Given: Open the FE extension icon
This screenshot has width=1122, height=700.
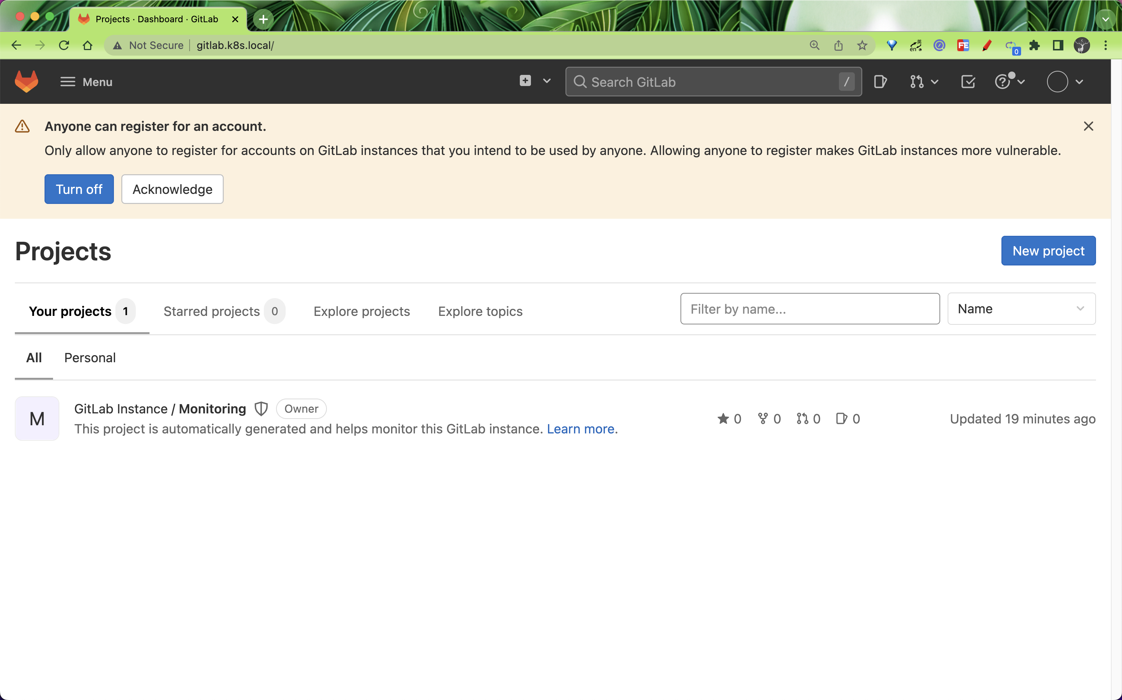Looking at the screenshot, I should (x=963, y=45).
